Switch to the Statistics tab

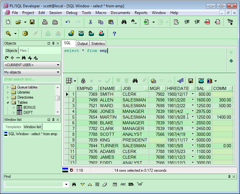[98, 44]
